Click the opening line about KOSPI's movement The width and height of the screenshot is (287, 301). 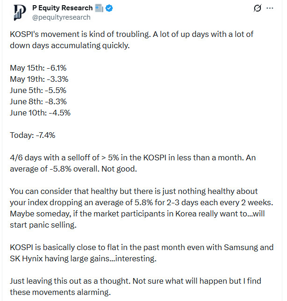(x=131, y=40)
